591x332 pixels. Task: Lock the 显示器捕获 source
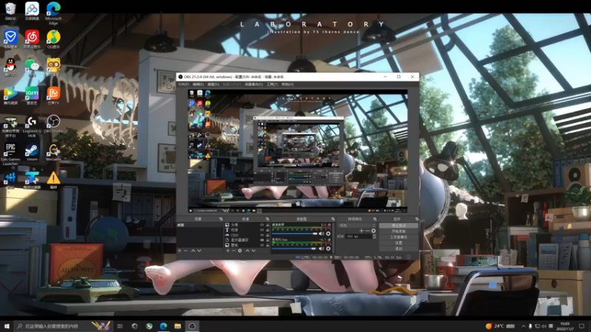pyautogui.click(x=267, y=240)
